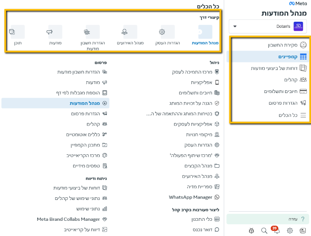The width and height of the screenshot is (311, 236).
Task: Open כלי התכנון
Action: 205,219
